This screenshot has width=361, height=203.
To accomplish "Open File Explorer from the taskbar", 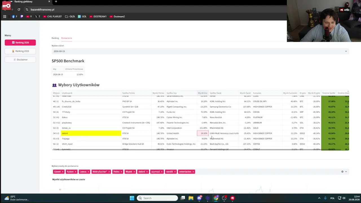I will (x=191, y=198).
